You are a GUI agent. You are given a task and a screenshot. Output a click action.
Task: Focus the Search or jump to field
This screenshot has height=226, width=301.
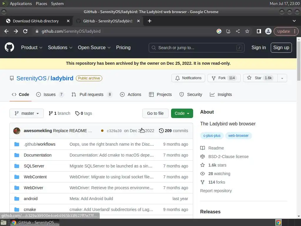196,47
